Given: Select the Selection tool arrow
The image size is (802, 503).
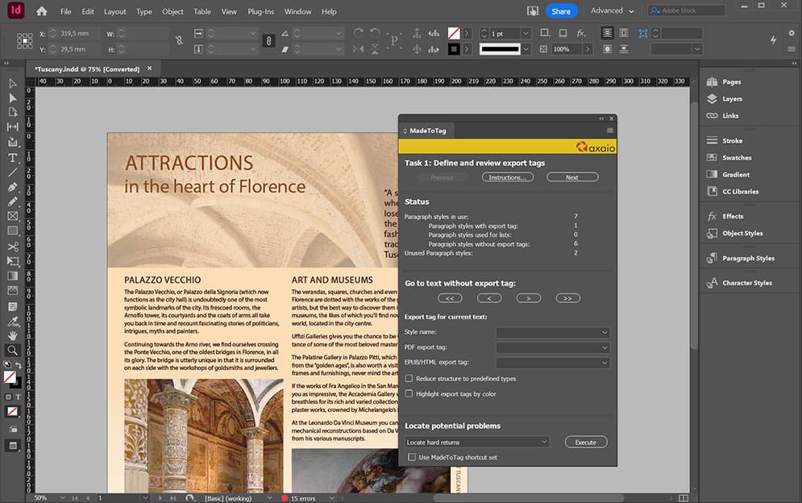Looking at the screenshot, I should [x=13, y=83].
